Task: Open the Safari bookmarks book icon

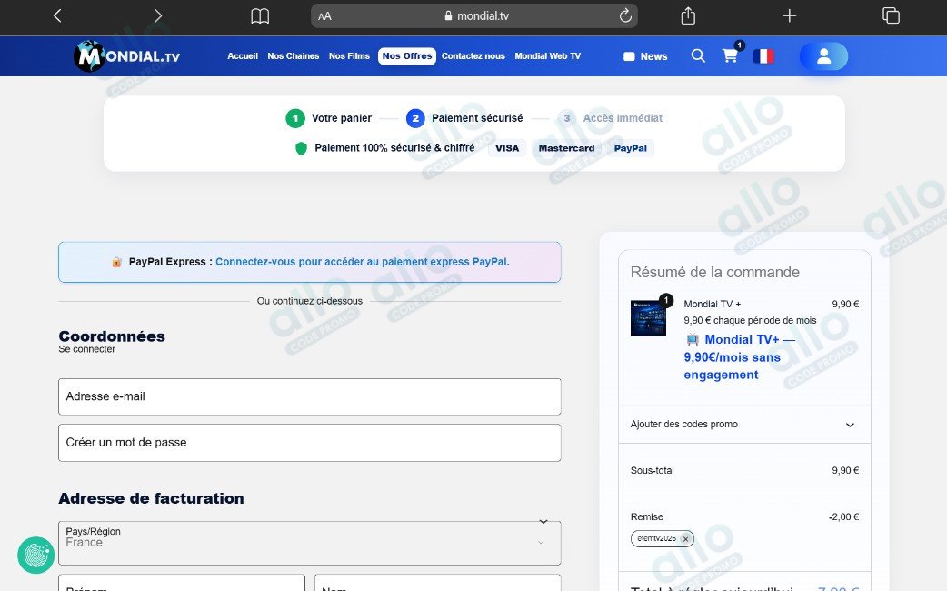Action: (260, 16)
